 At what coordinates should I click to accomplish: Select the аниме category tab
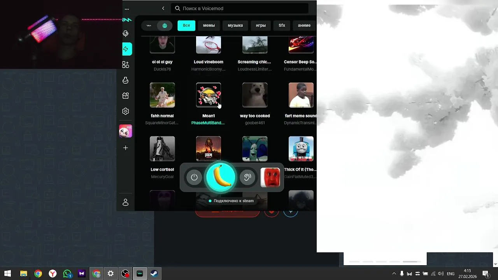304,25
